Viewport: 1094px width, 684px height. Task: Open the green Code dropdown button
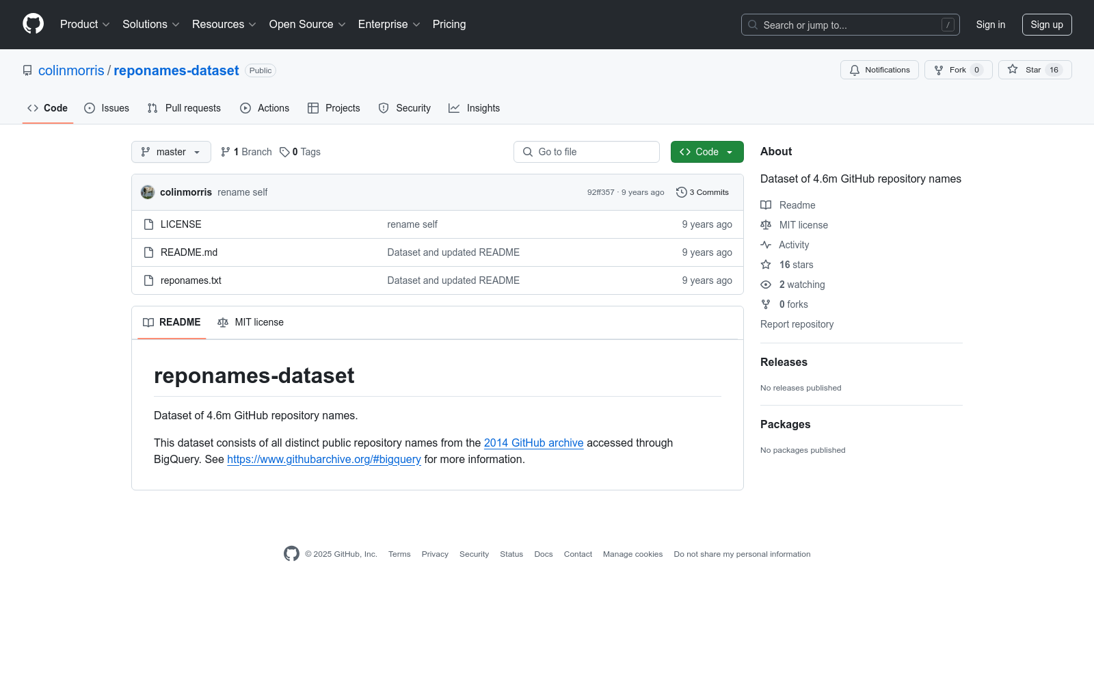[707, 152]
